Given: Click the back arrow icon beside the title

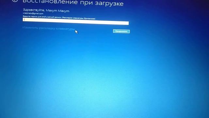Looking at the screenshot, I should (15, 1).
